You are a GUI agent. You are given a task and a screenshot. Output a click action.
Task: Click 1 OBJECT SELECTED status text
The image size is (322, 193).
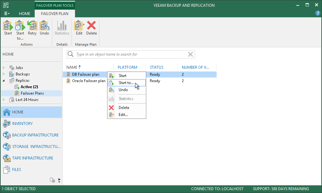(19, 189)
